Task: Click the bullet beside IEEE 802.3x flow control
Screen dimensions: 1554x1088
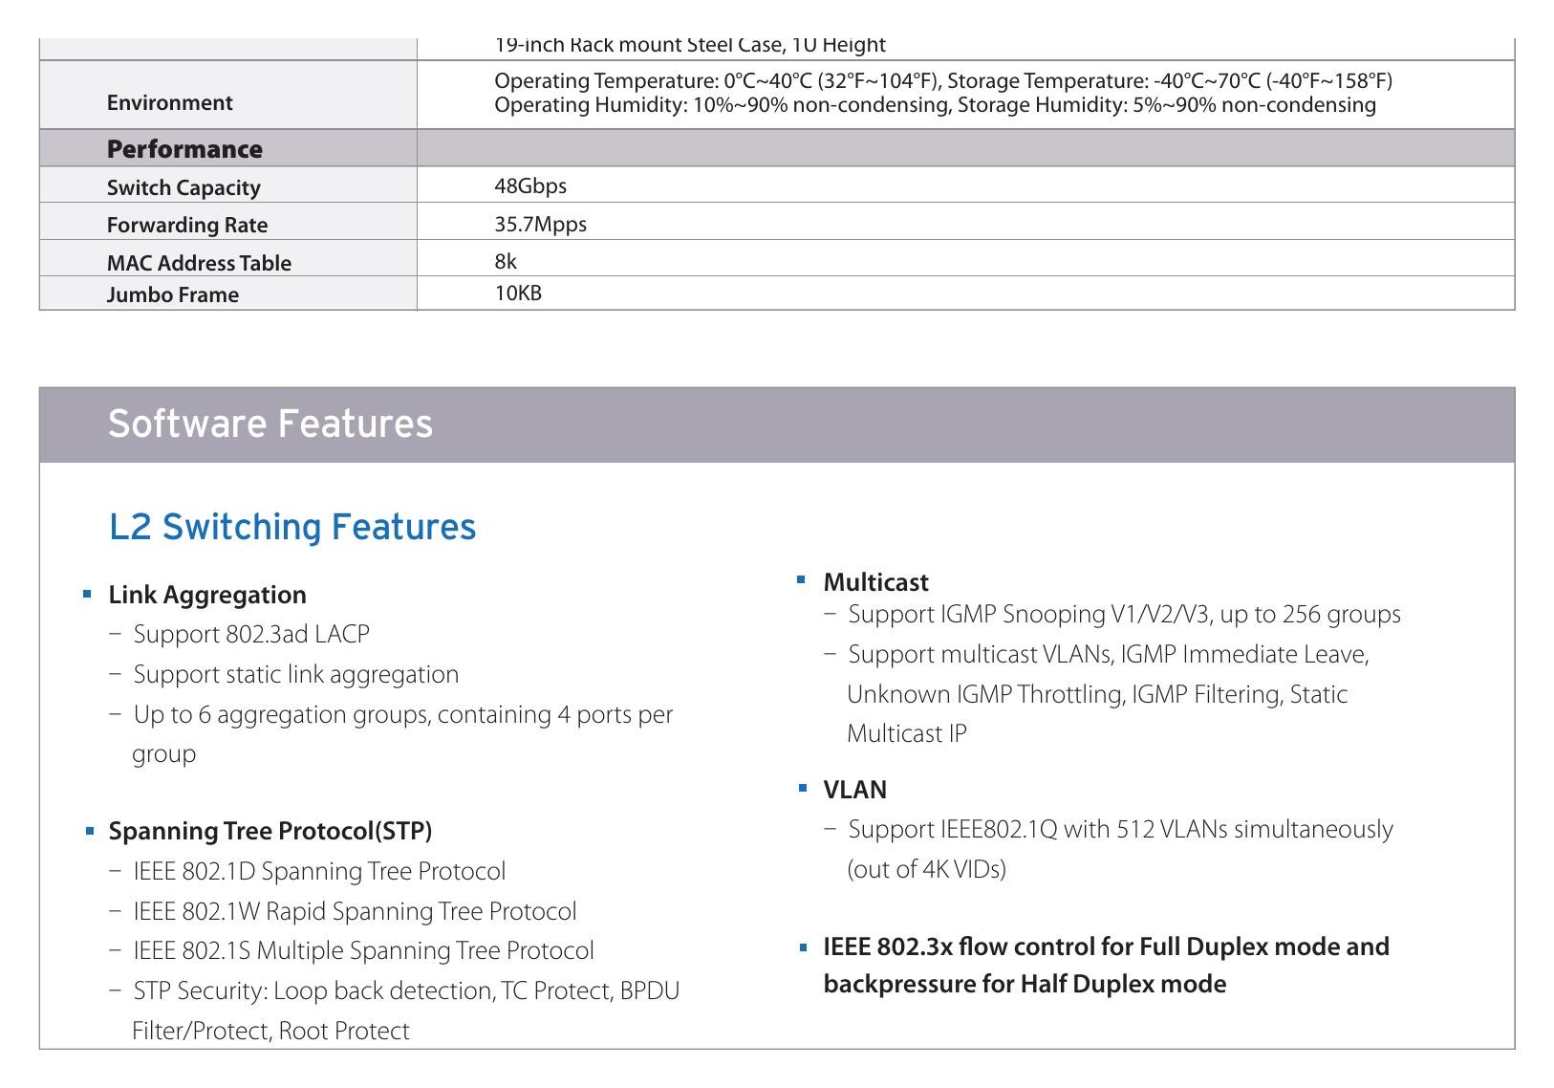Action: [803, 947]
